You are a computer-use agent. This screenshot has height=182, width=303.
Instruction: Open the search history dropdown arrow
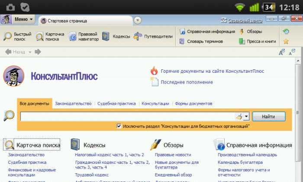click(x=246, y=117)
